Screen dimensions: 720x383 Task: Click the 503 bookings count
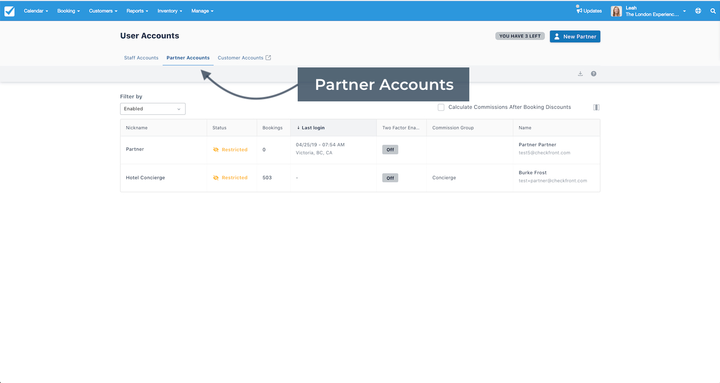click(x=267, y=178)
